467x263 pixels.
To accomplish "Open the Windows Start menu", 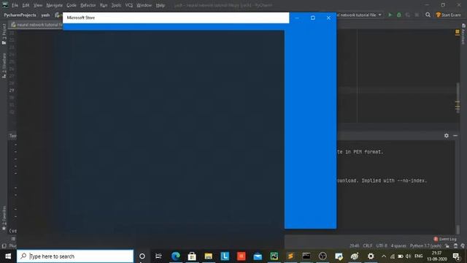I will pyautogui.click(x=8, y=256).
